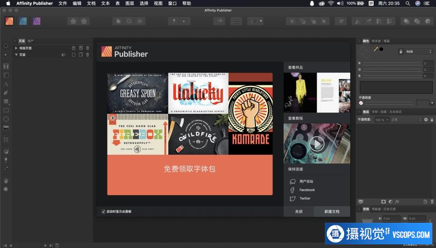Click the X position input field
436x248 pixels.
click(x=392, y=219)
